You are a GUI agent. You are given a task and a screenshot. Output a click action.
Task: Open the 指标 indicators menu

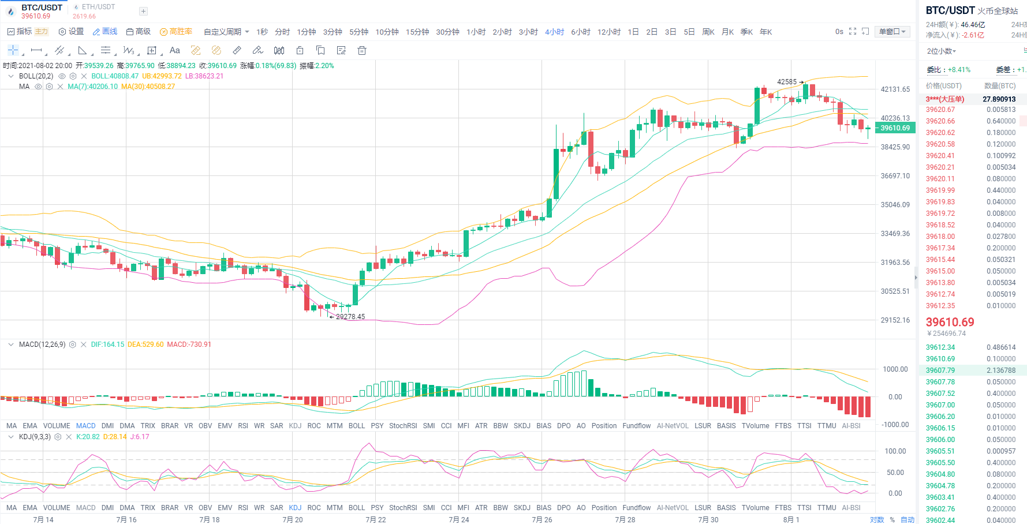[x=20, y=32]
